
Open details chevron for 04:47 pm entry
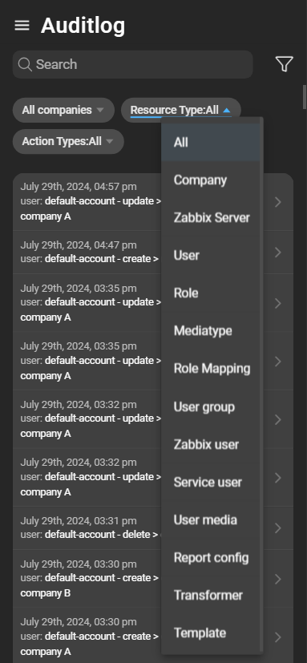tap(278, 253)
